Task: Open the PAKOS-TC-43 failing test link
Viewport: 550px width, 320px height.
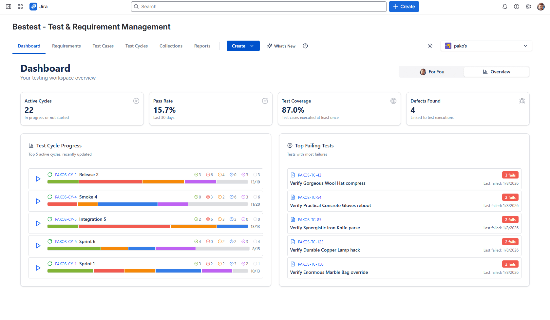Action: click(310, 175)
